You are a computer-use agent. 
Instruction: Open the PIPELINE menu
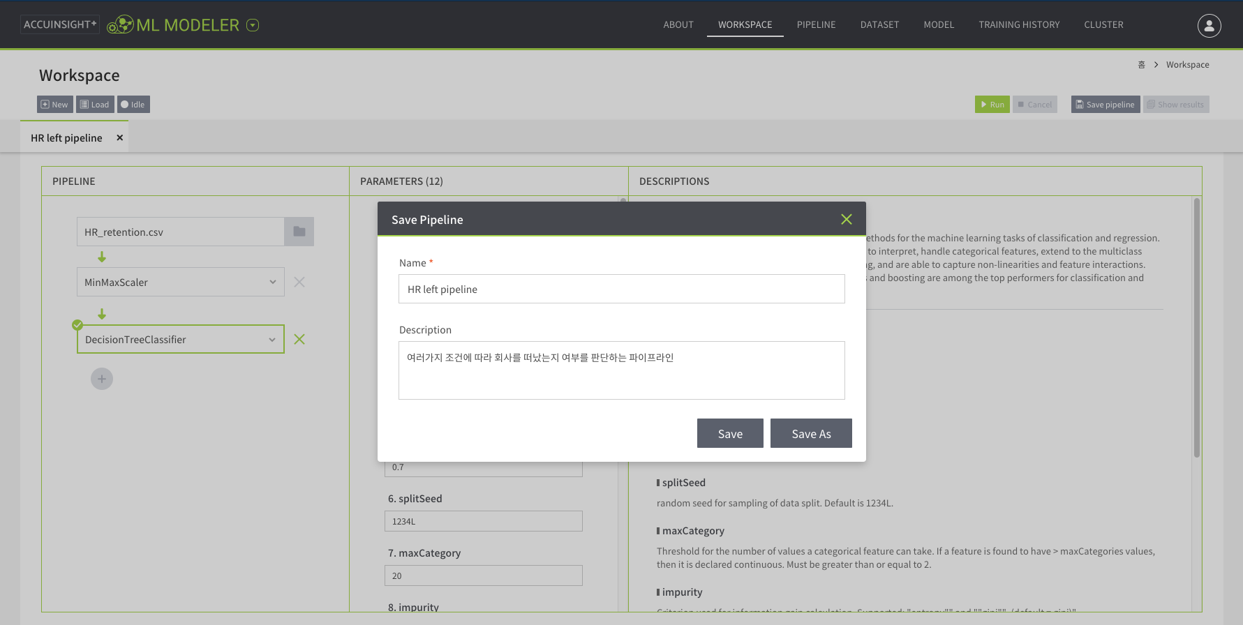817,24
